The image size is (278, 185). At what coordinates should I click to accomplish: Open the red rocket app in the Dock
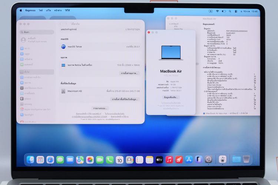(179, 160)
